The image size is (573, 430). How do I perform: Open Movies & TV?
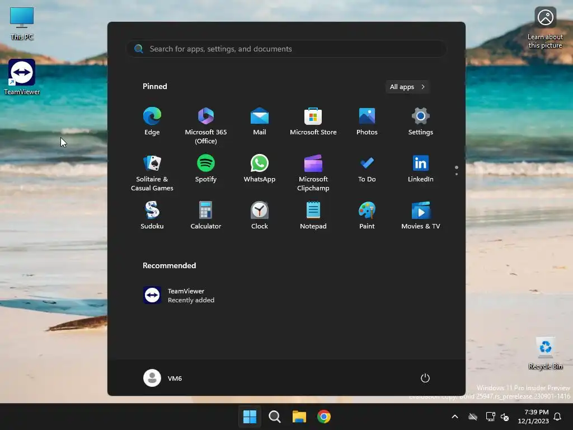tap(421, 216)
